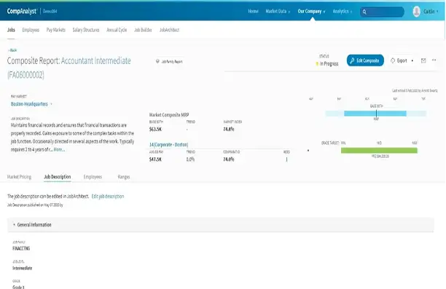Open the Our Company menu

point(311,12)
